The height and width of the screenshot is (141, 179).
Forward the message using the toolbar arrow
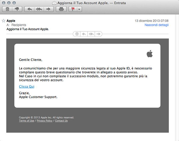click(48, 9)
